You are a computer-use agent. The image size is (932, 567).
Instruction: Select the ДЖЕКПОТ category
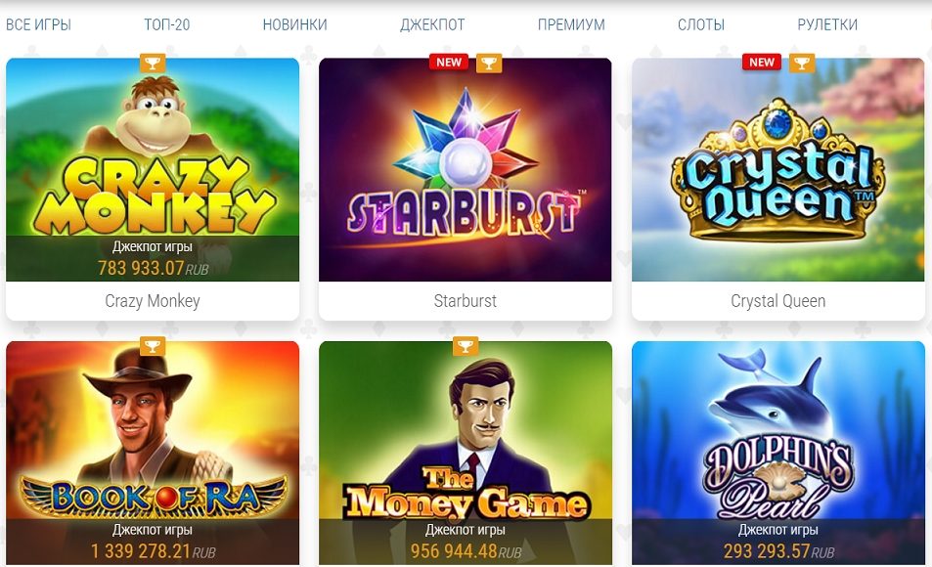click(x=432, y=24)
